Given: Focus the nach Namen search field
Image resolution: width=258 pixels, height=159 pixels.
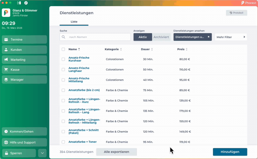Looking at the screenshot, I should click(x=98, y=37).
